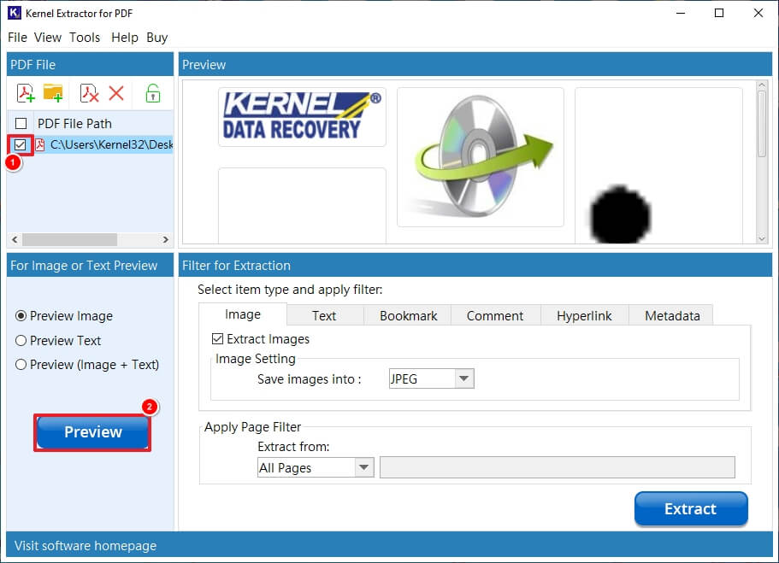Open the Buy menu
The image size is (779, 563).
[157, 38]
